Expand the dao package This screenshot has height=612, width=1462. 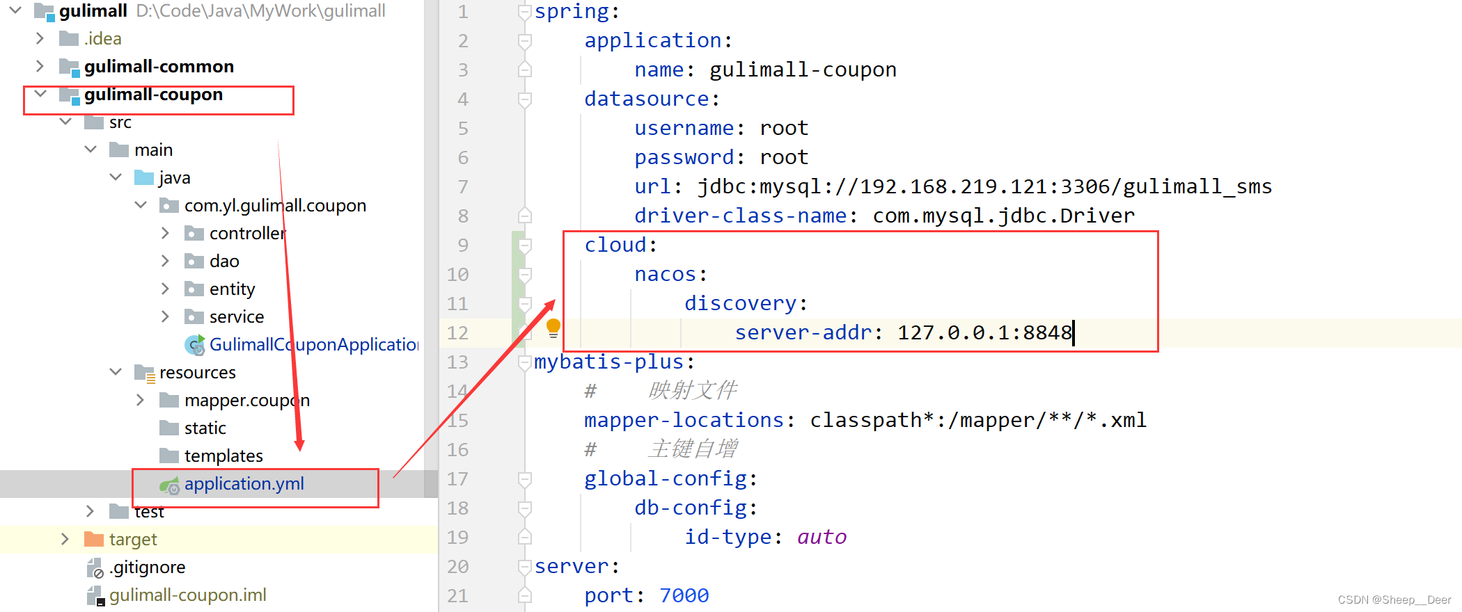tap(166, 261)
